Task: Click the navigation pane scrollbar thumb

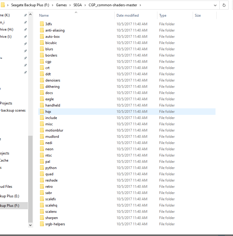Action: pyautogui.click(x=30, y=179)
